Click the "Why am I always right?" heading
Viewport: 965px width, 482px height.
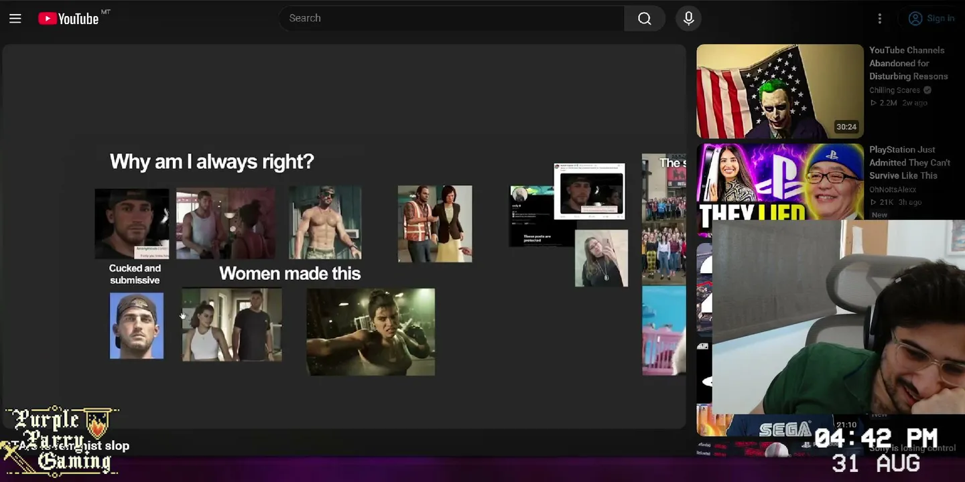(212, 161)
